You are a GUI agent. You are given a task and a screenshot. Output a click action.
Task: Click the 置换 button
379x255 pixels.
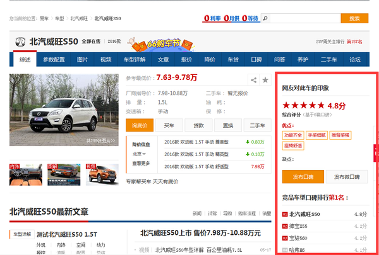tap(228, 125)
